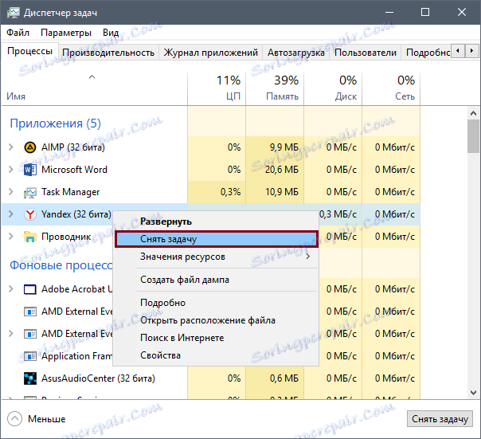This screenshot has width=481, height=439.
Task: Open the Значения ресурсов submenu arrow
Action: coord(308,257)
